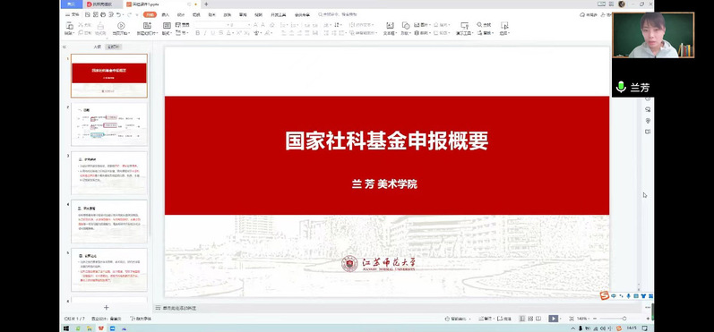The image size is (714, 332).
Task: Start slideshow from current slide play icon
Action: [121, 26]
